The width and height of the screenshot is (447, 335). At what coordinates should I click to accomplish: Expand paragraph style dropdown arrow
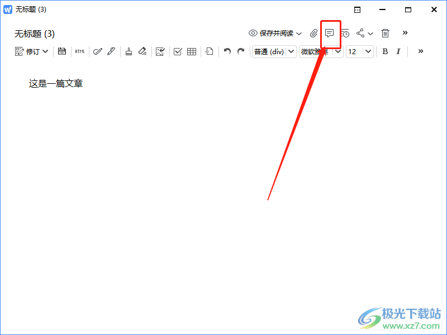click(291, 51)
